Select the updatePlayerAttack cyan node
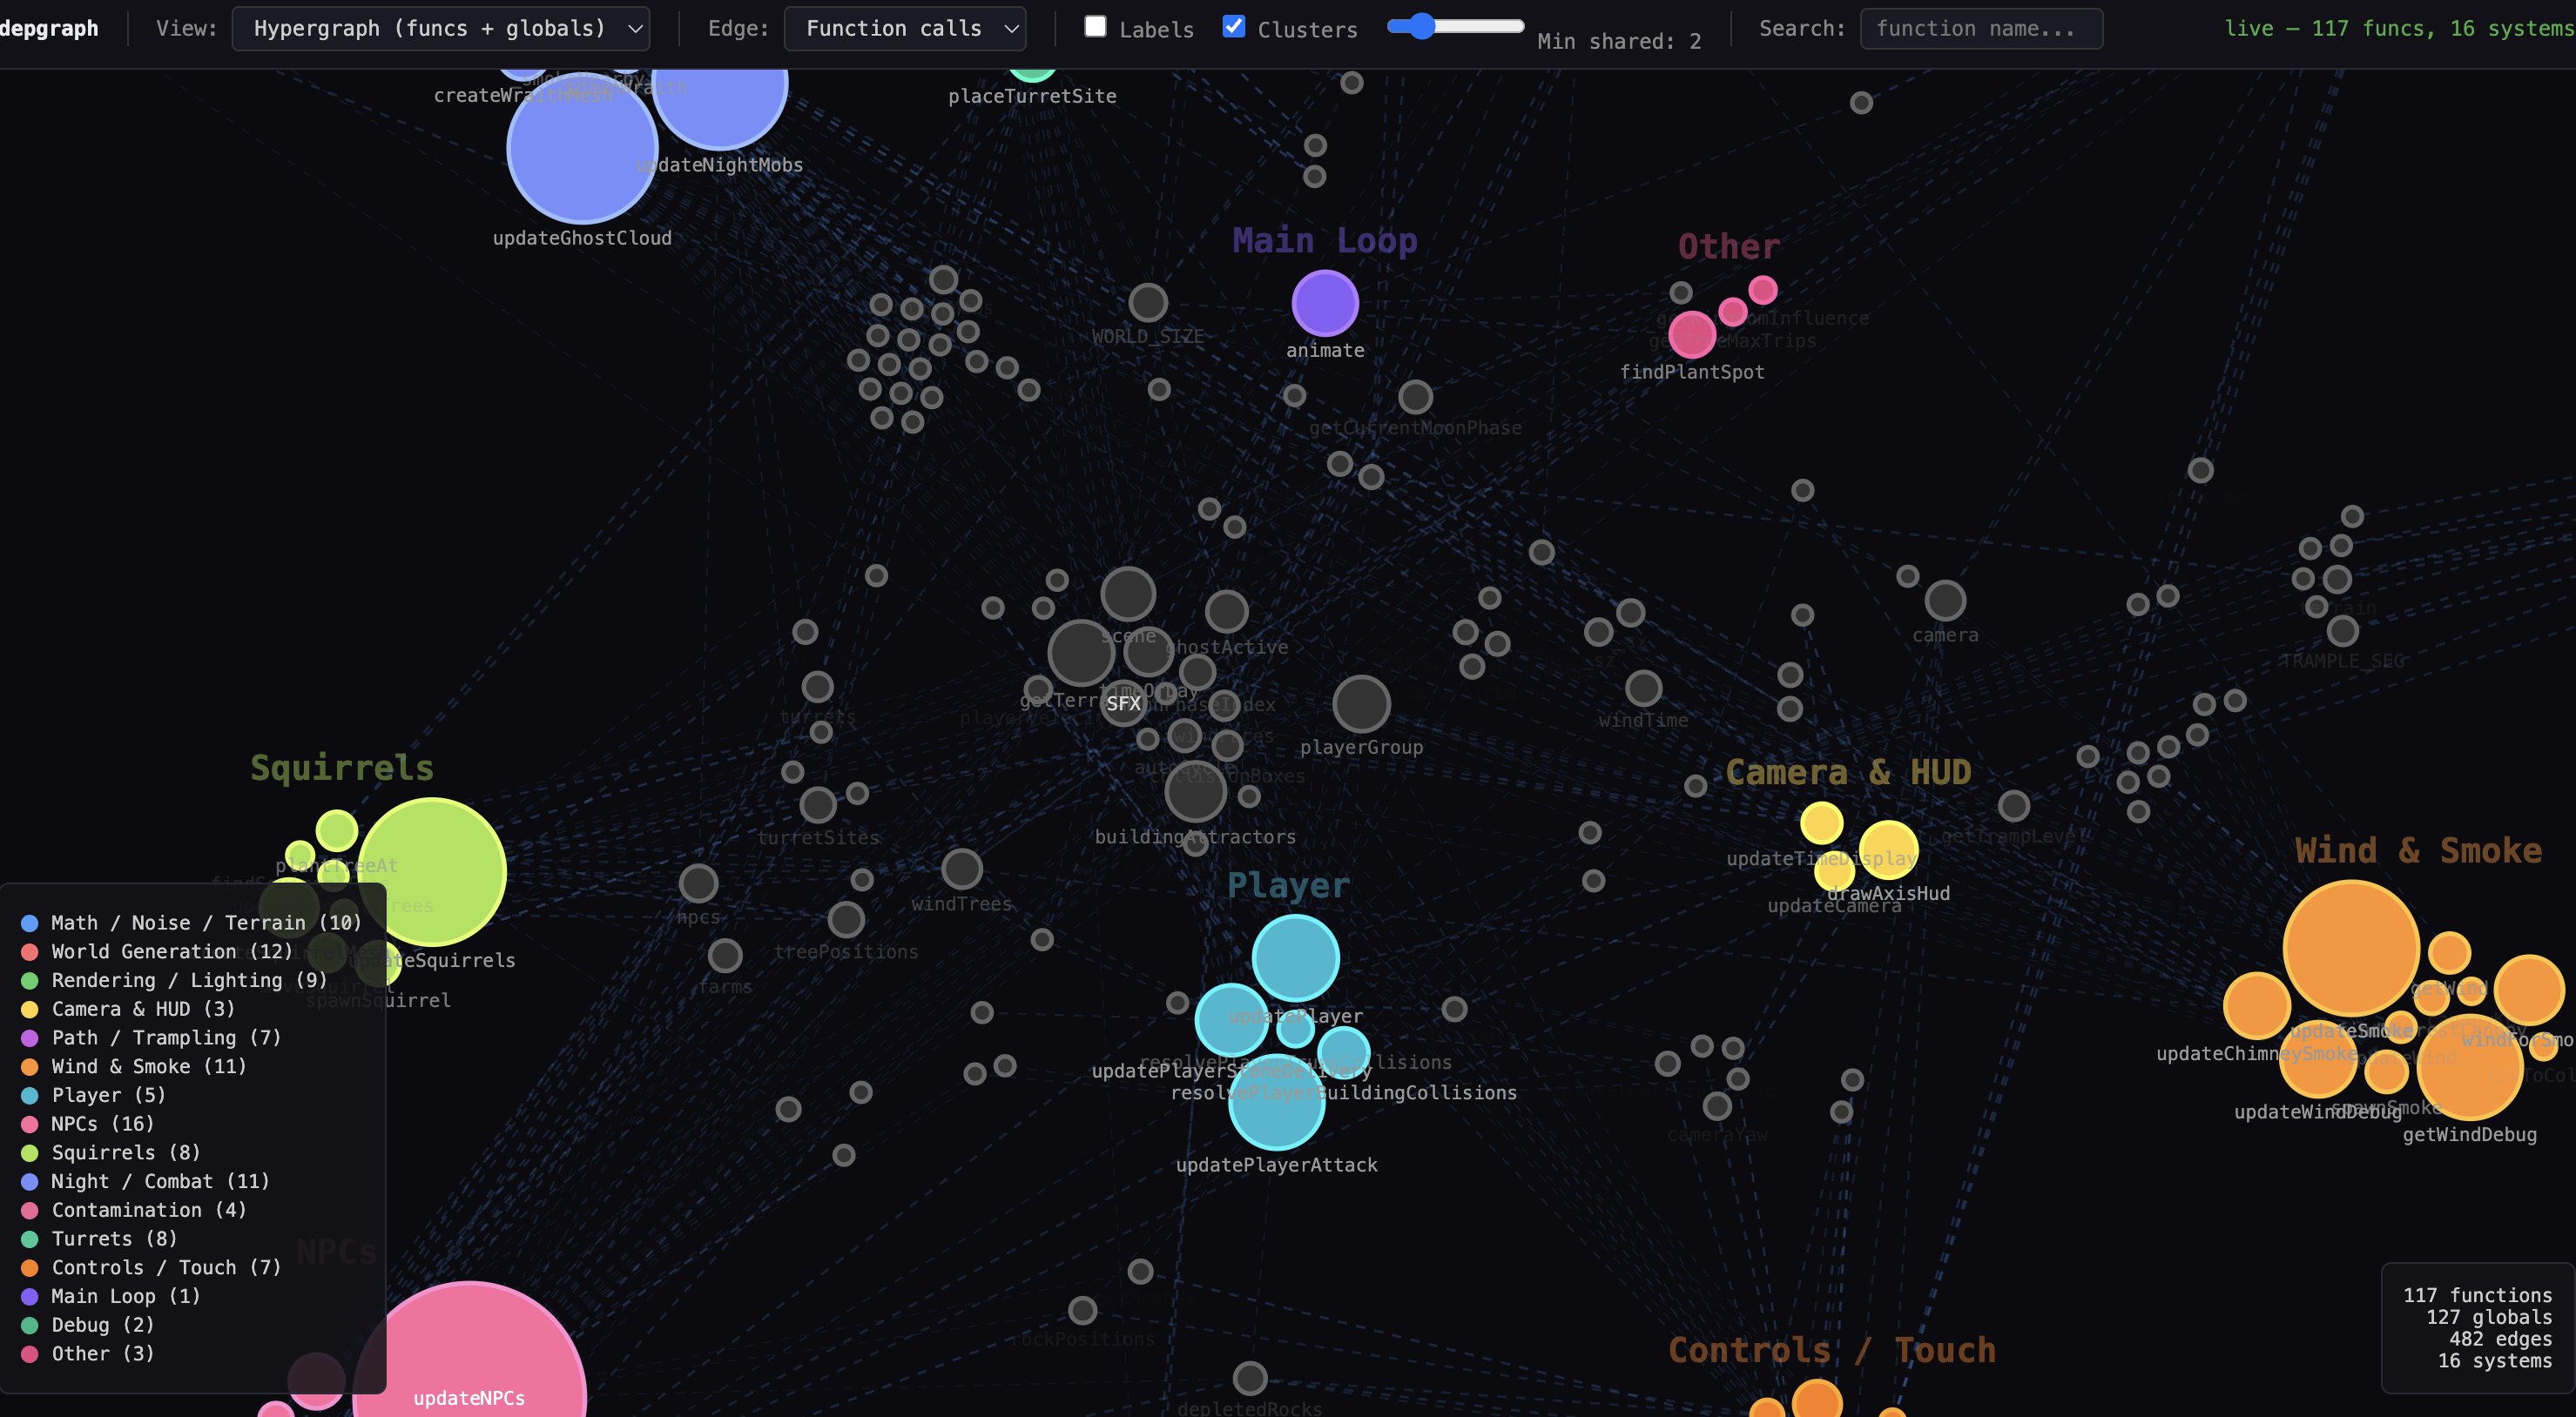This screenshot has width=2576, height=1417. pyautogui.click(x=1276, y=1102)
